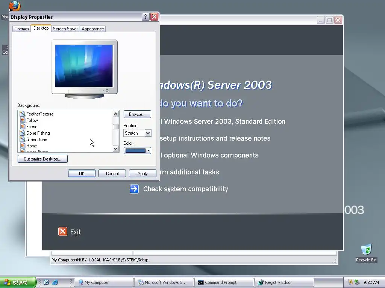
Task: Click the background list scrollbar thumb
Action: point(116,127)
